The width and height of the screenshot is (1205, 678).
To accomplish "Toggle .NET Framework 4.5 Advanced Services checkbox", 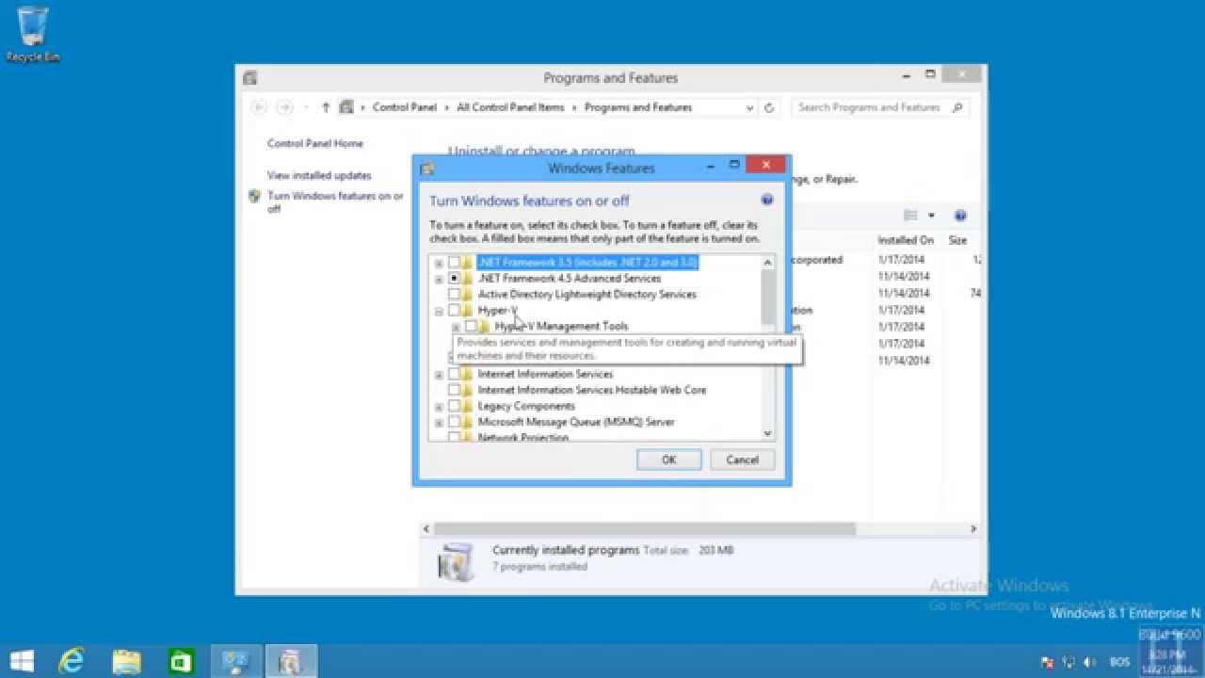I will (454, 279).
